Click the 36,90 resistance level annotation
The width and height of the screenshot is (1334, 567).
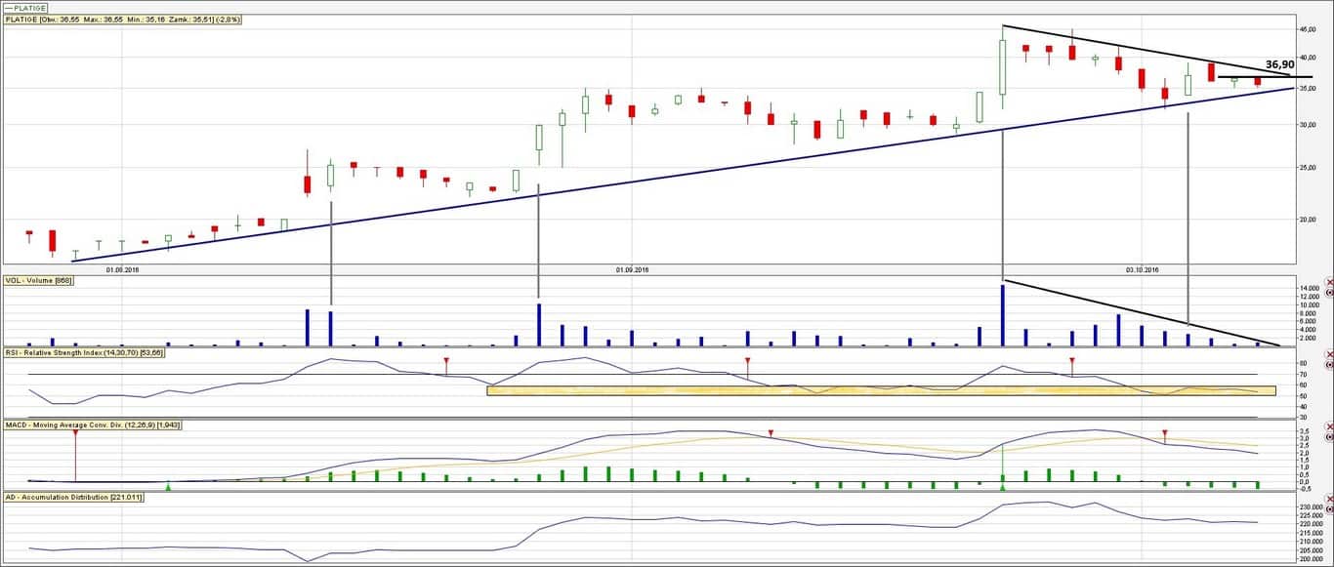1279,64
